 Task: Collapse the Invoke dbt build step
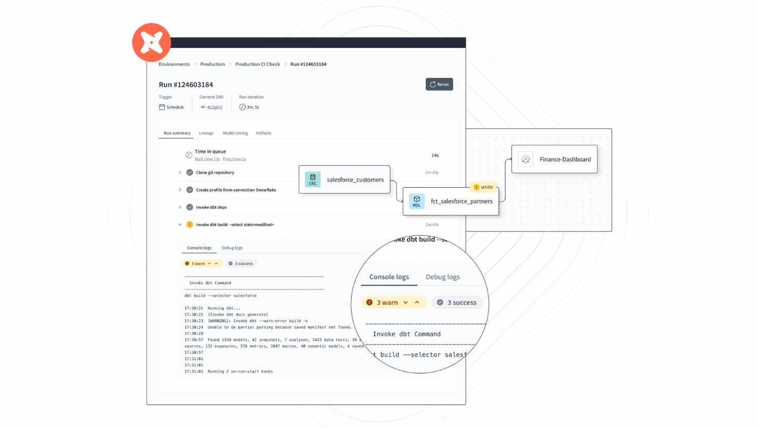(180, 225)
